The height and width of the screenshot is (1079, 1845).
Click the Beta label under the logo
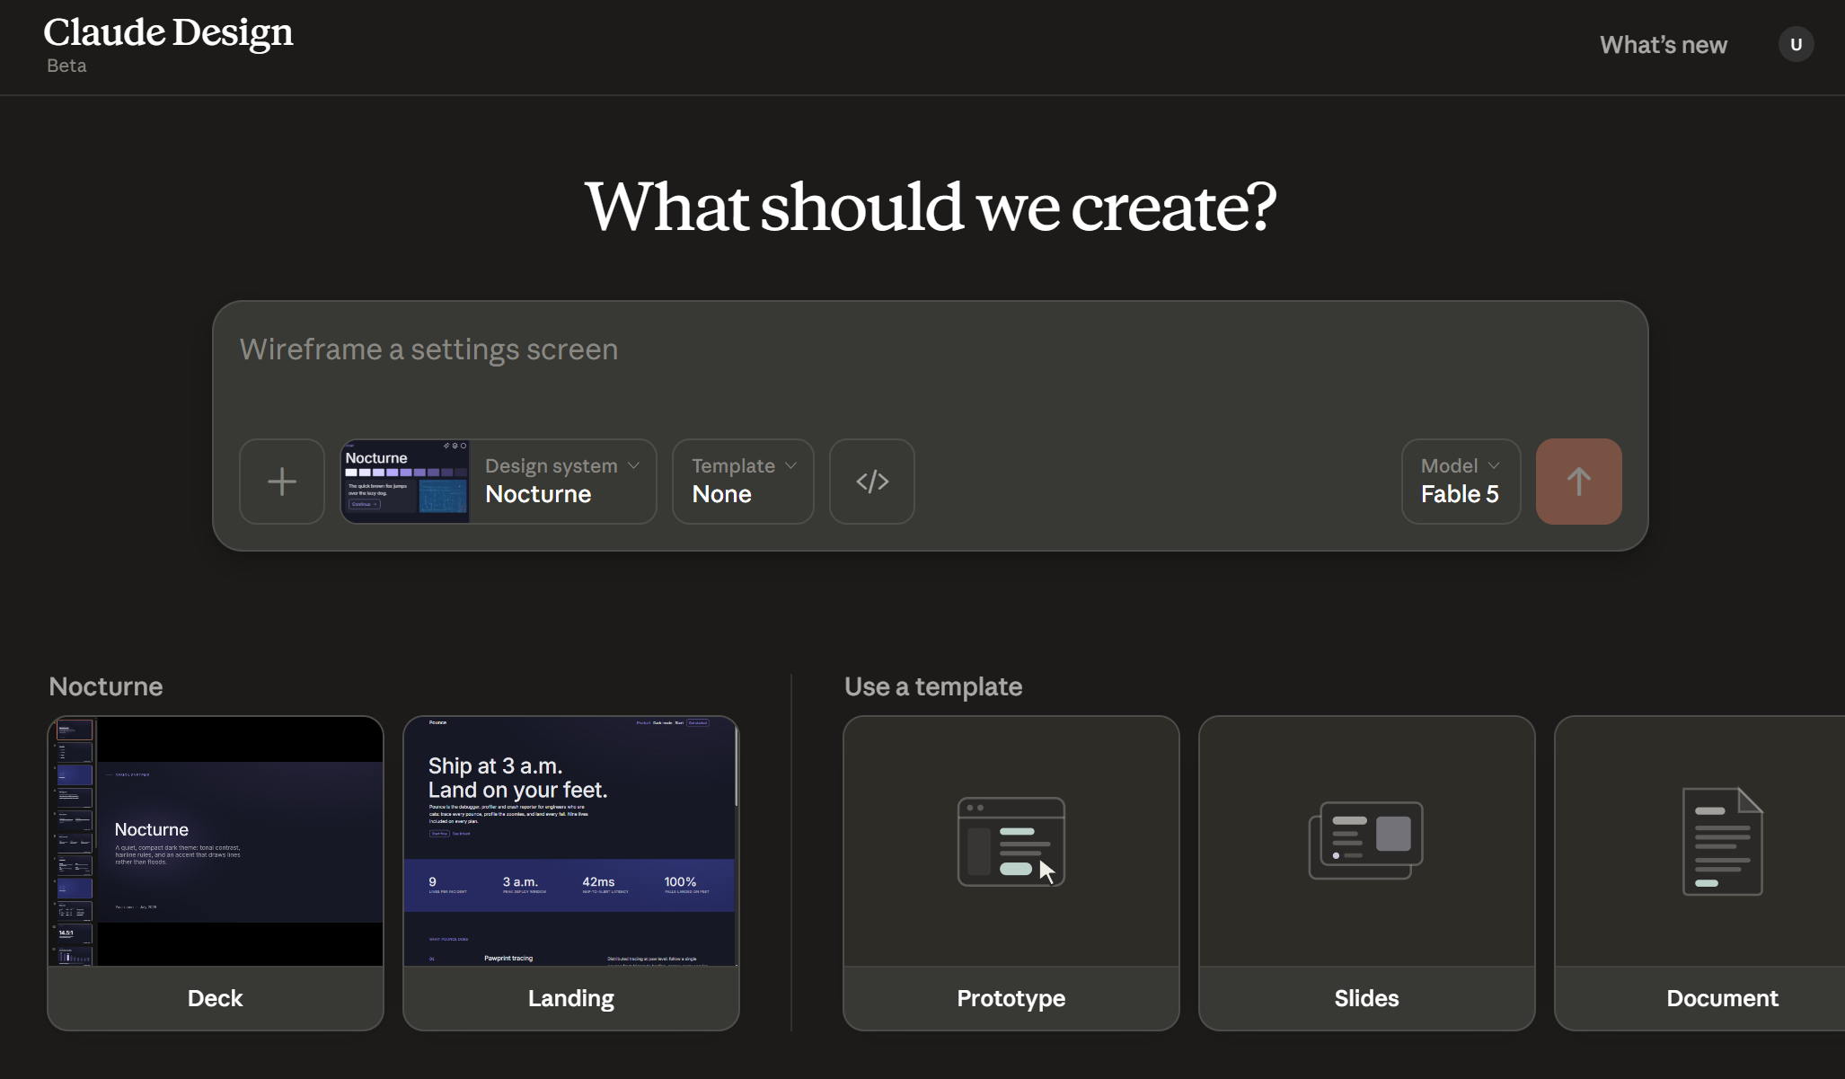(66, 66)
